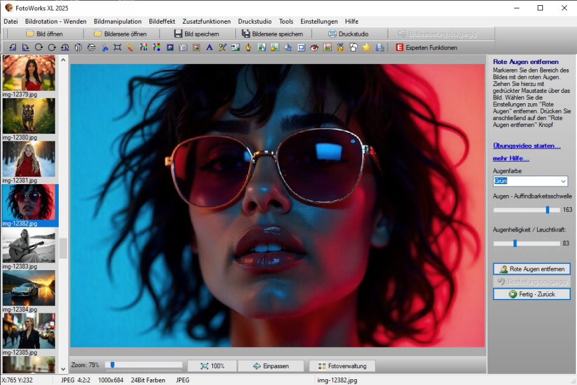Open the Bildeffekt menu

point(162,21)
